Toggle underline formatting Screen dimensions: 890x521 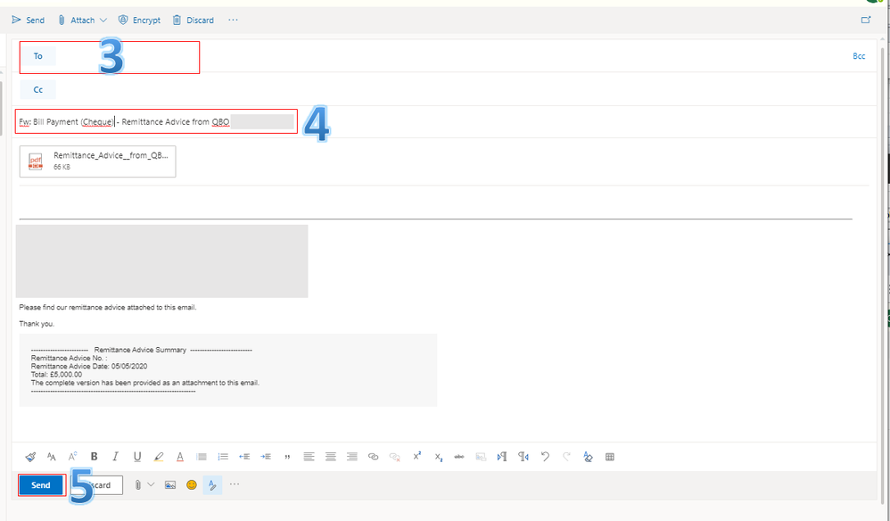pyautogui.click(x=136, y=456)
